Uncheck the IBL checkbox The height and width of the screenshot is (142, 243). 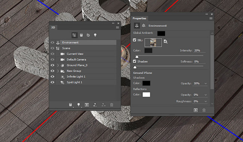tap(135, 40)
